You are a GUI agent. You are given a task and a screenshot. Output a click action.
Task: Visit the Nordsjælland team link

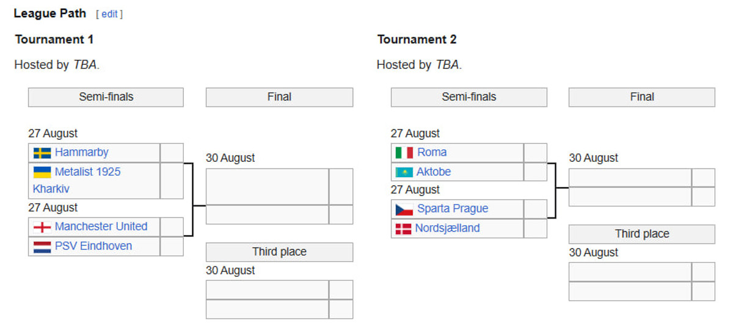click(447, 228)
